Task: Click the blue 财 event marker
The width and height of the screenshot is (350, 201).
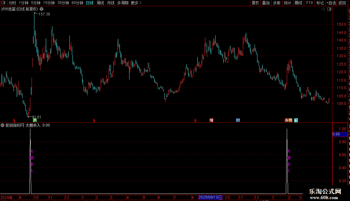Action: tap(238, 120)
